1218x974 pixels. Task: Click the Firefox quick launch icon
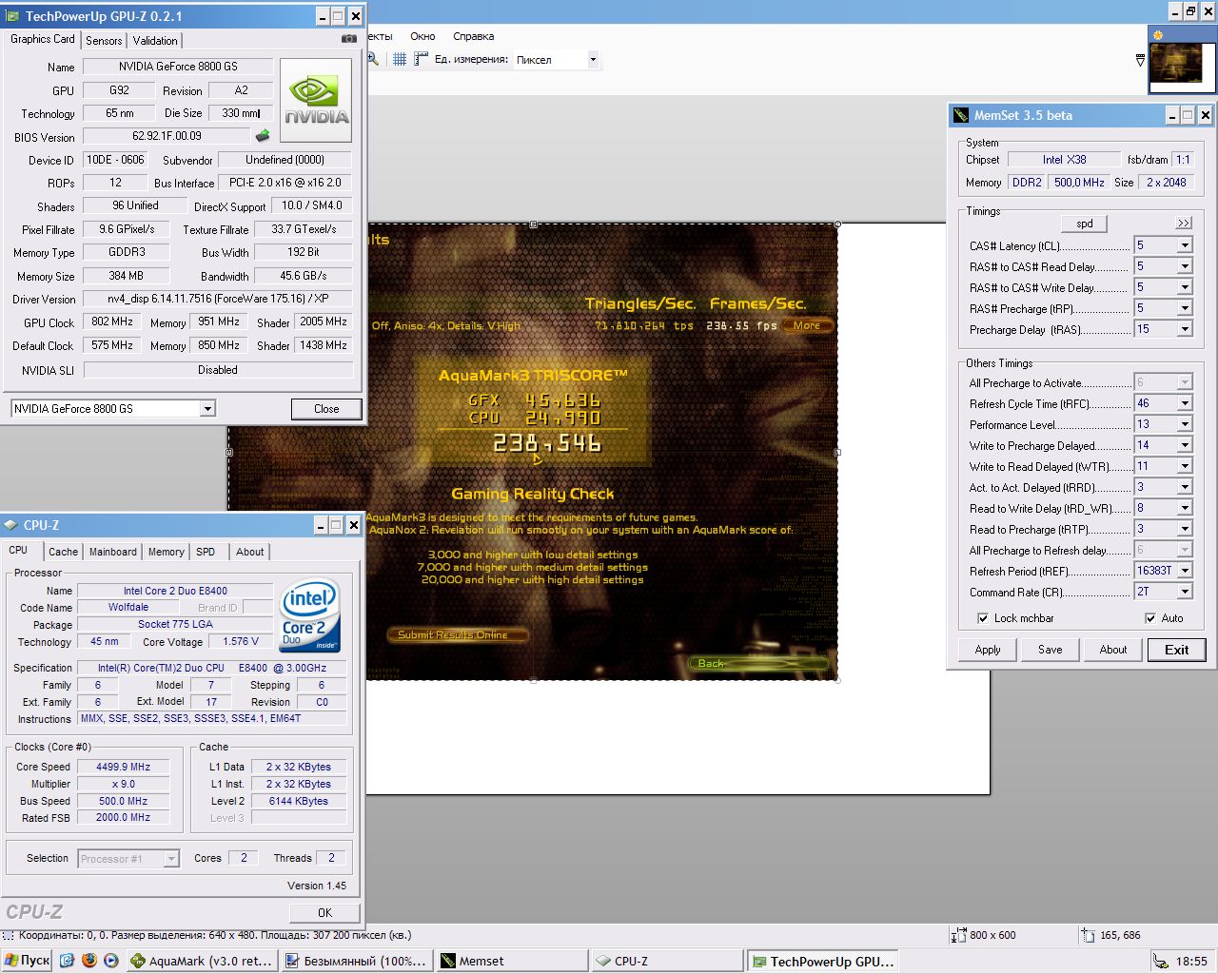89,961
